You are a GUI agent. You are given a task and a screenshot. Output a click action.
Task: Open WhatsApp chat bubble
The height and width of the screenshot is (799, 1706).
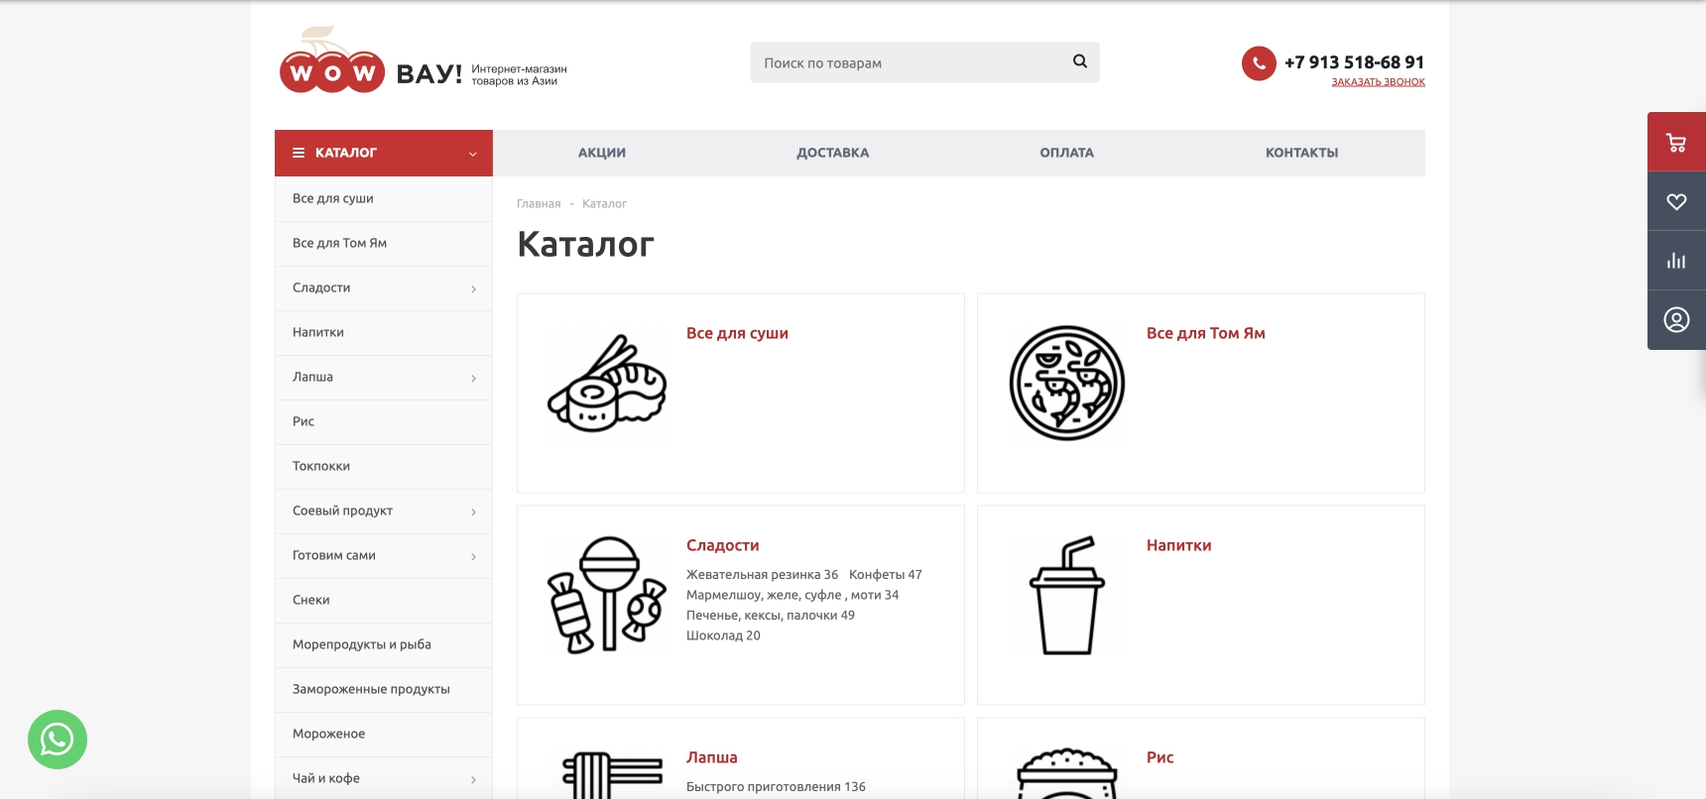coord(58,740)
